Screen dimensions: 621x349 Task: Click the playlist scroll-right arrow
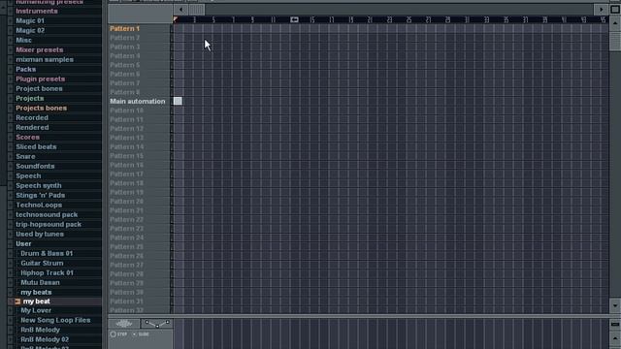602,10
